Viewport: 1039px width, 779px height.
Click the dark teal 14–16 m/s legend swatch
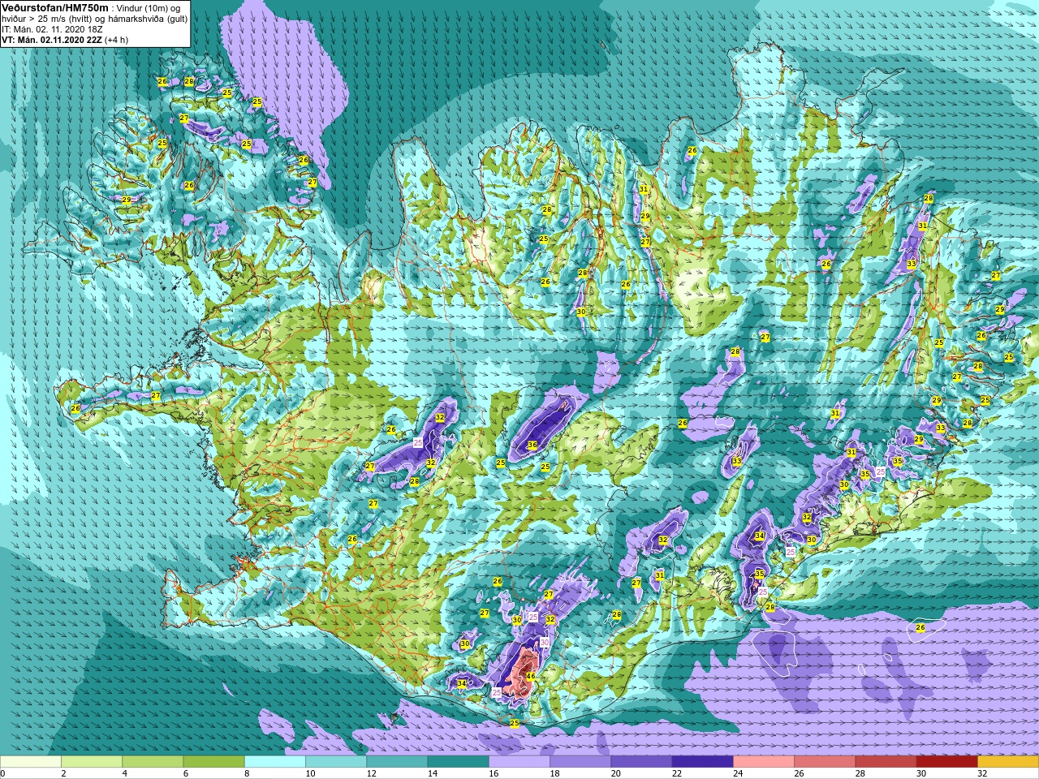click(x=458, y=762)
